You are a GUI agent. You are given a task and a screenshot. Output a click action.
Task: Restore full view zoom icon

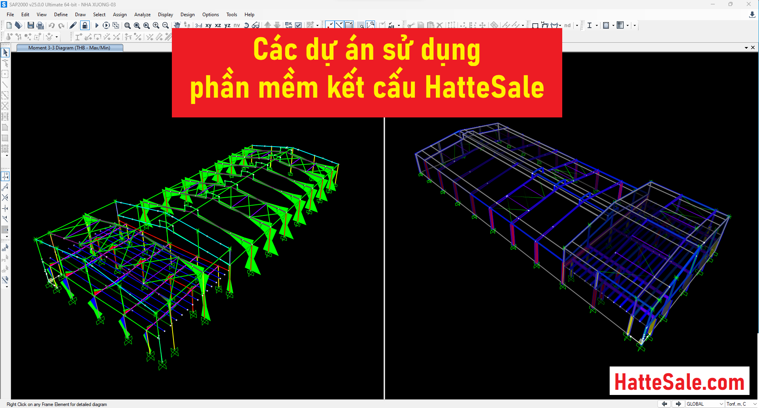click(137, 25)
